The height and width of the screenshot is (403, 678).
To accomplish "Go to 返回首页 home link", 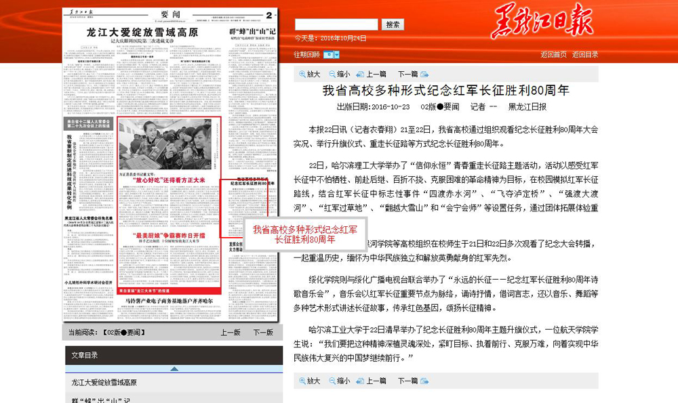I will coord(553,55).
